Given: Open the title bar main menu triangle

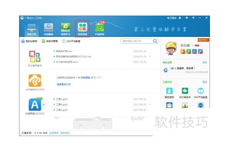Looking at the screenshot, I should [x=194, y=18].
